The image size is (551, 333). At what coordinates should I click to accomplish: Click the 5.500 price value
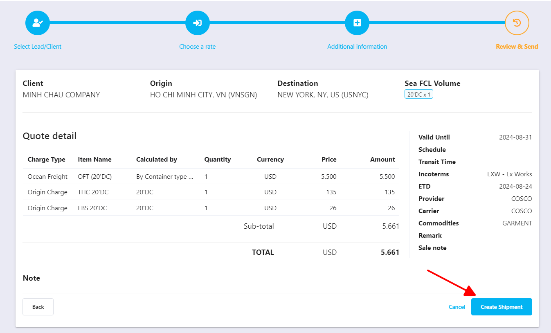[329, 177]
